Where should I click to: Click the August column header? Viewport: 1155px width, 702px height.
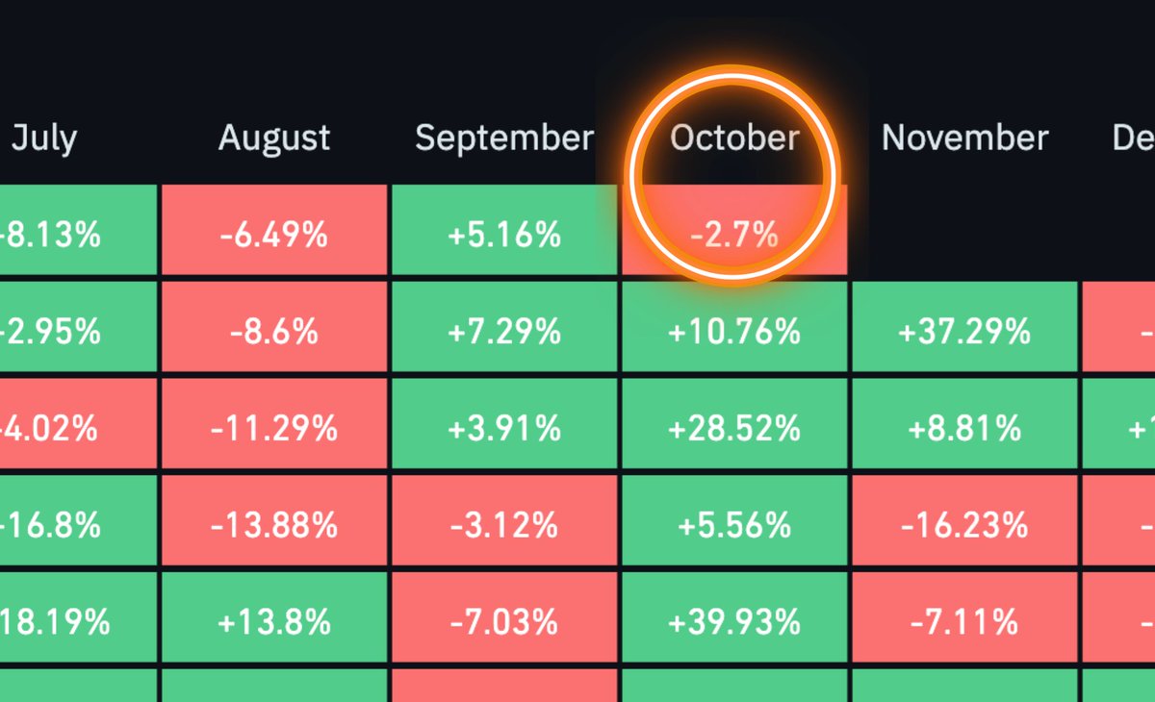tap(274, 138)
